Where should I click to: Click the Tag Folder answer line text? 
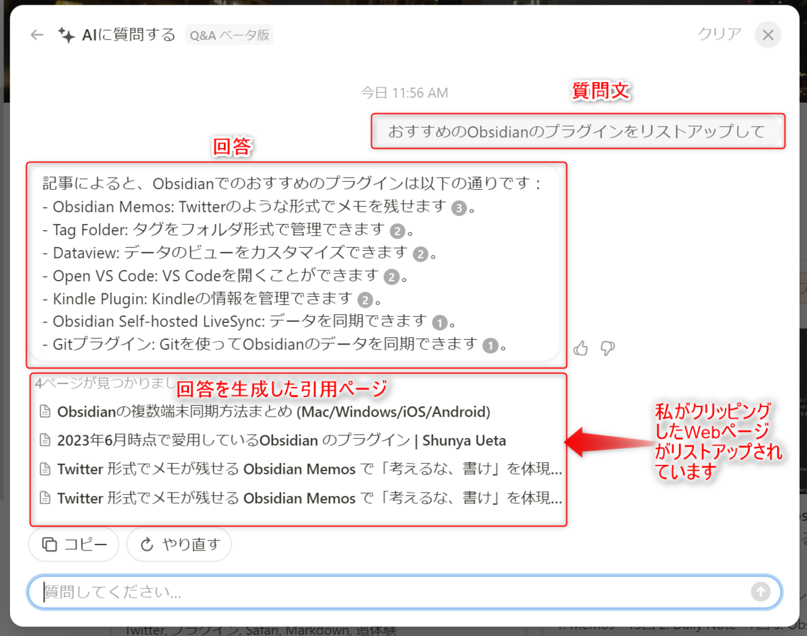(214, 230)
